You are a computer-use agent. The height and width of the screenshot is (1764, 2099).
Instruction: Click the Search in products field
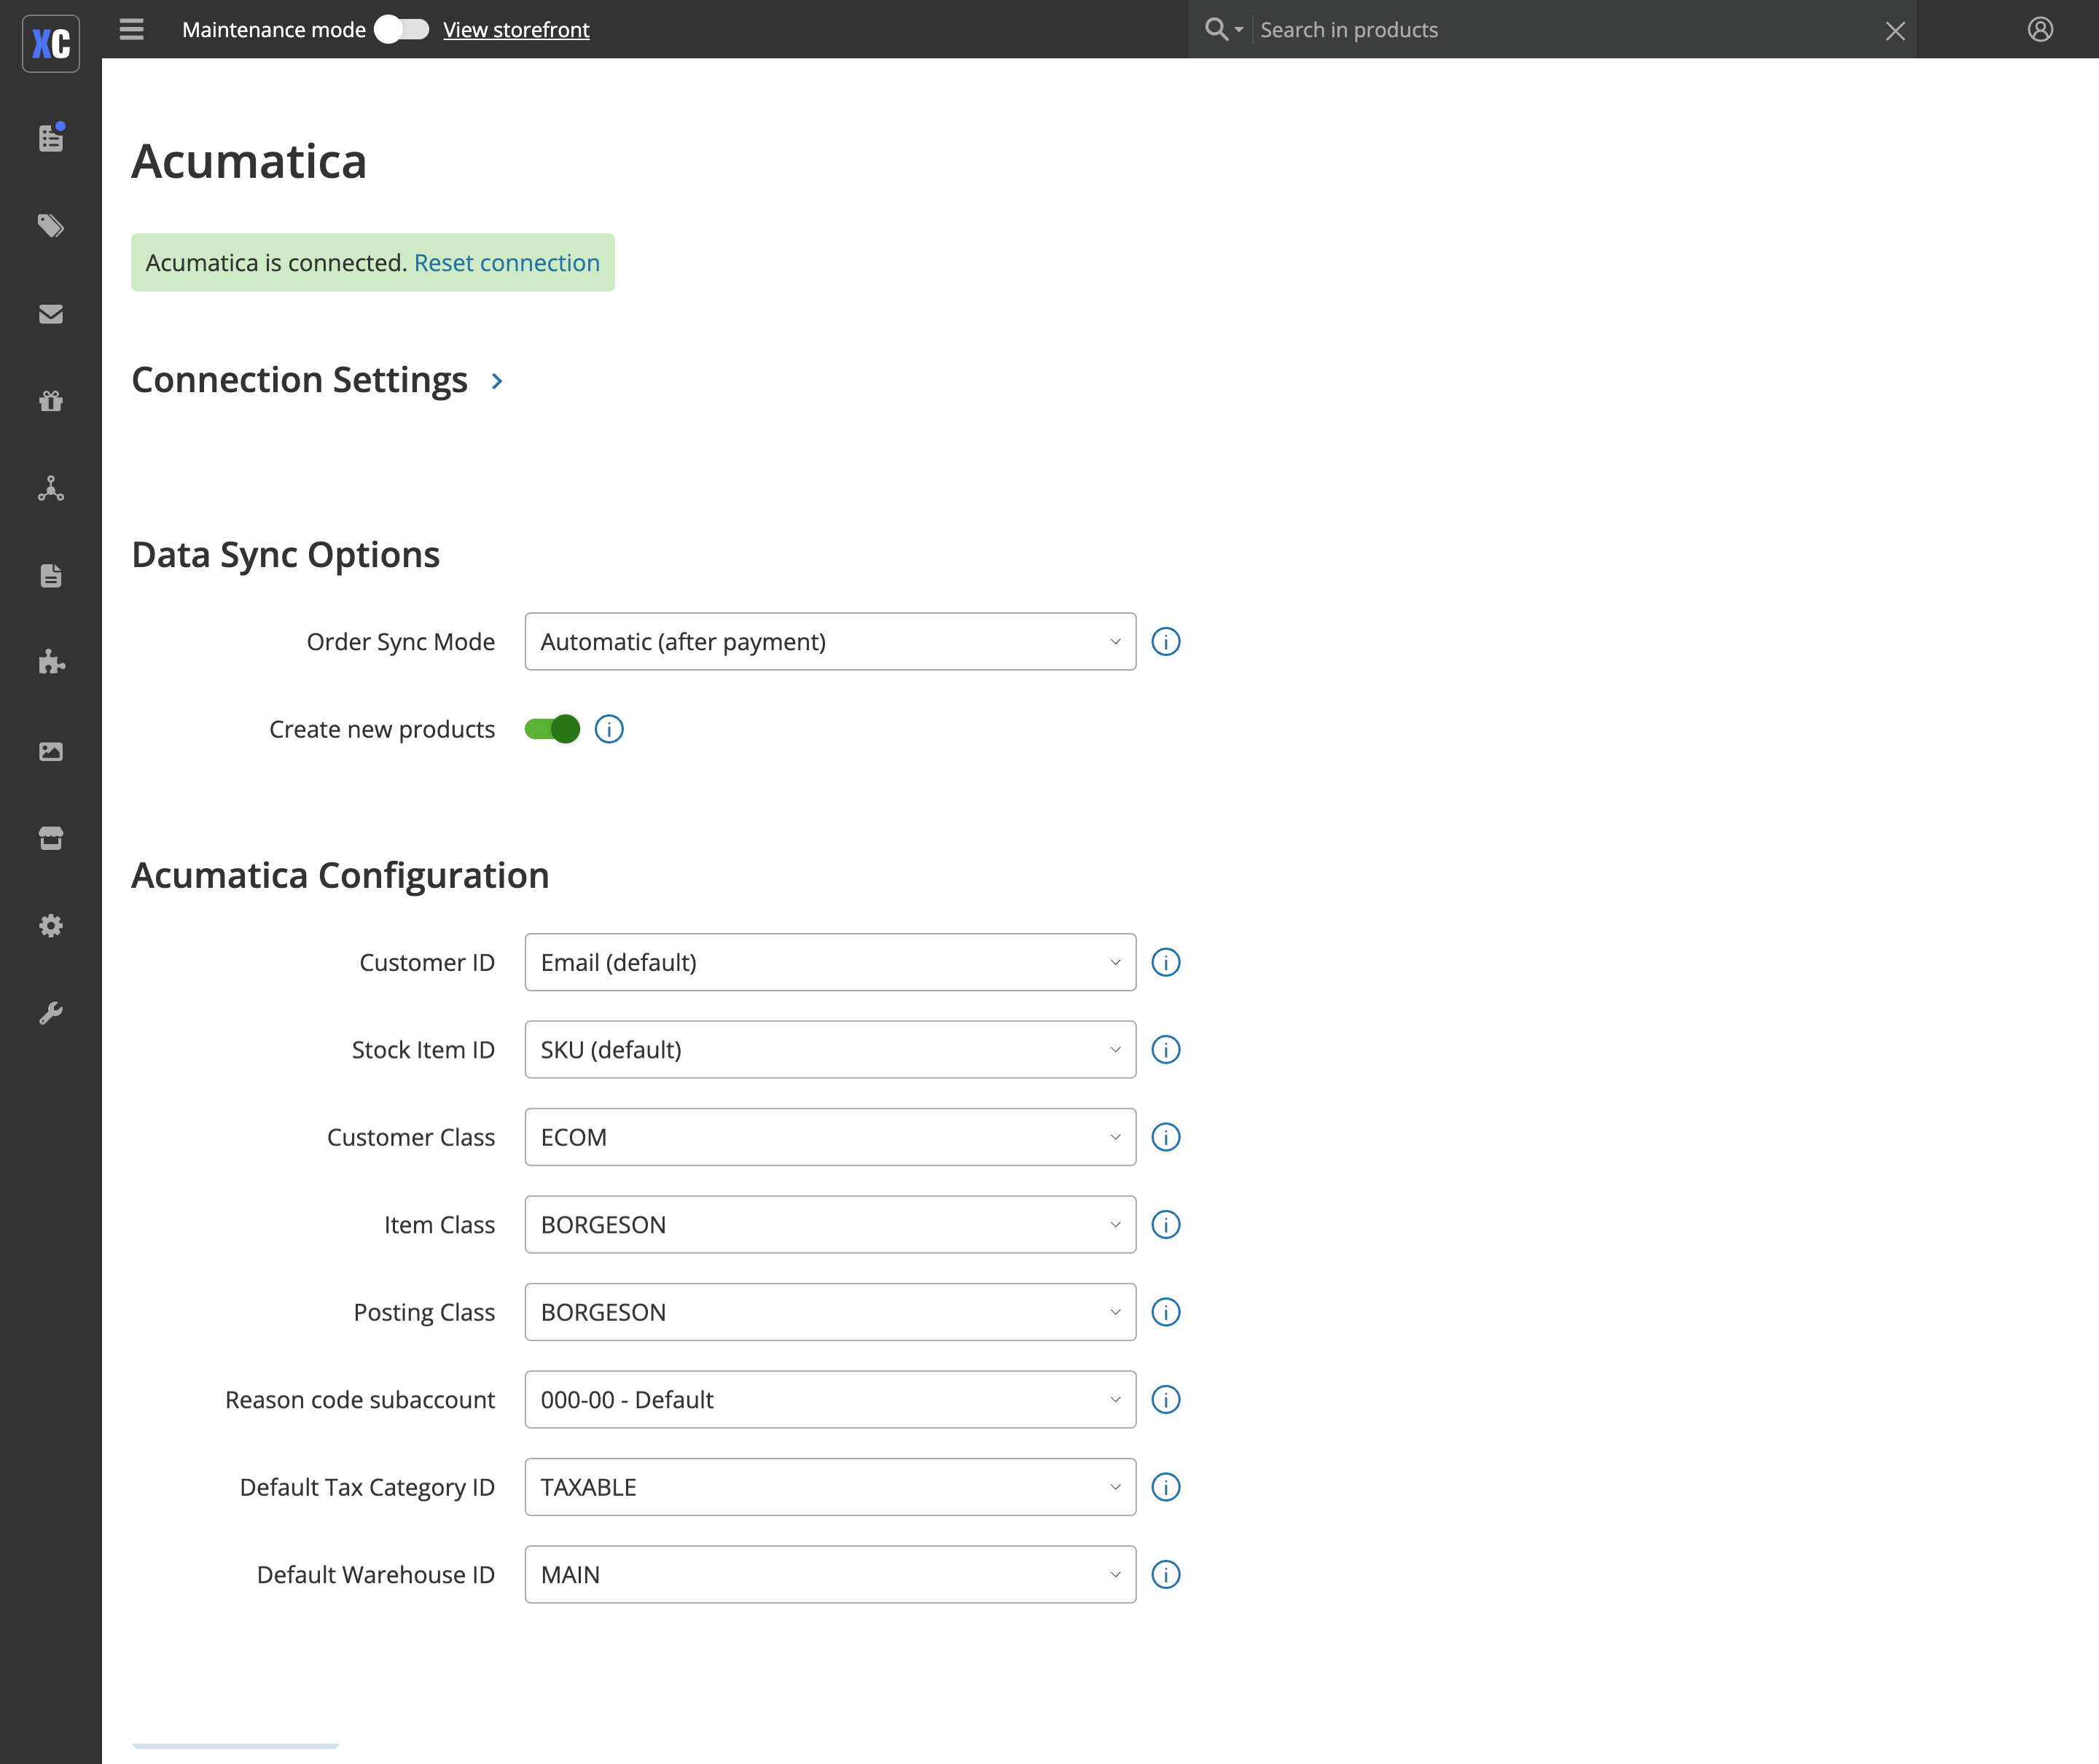[1560, 30]
